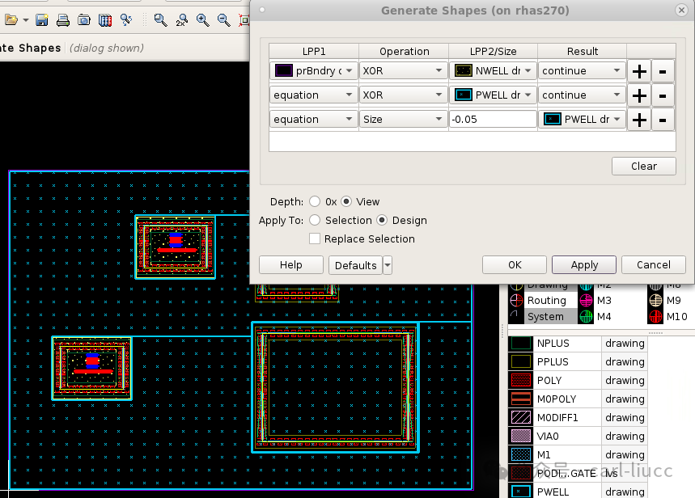
Task: Select the Routing layer group icon
Action: click(x=516, y=301)
